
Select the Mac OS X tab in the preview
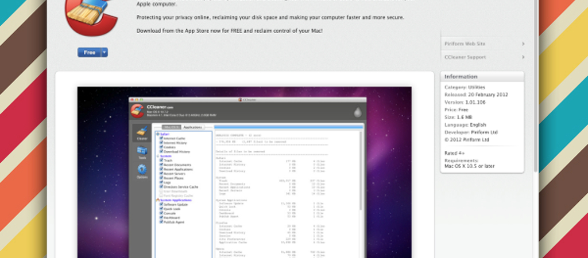pos(171,127)
